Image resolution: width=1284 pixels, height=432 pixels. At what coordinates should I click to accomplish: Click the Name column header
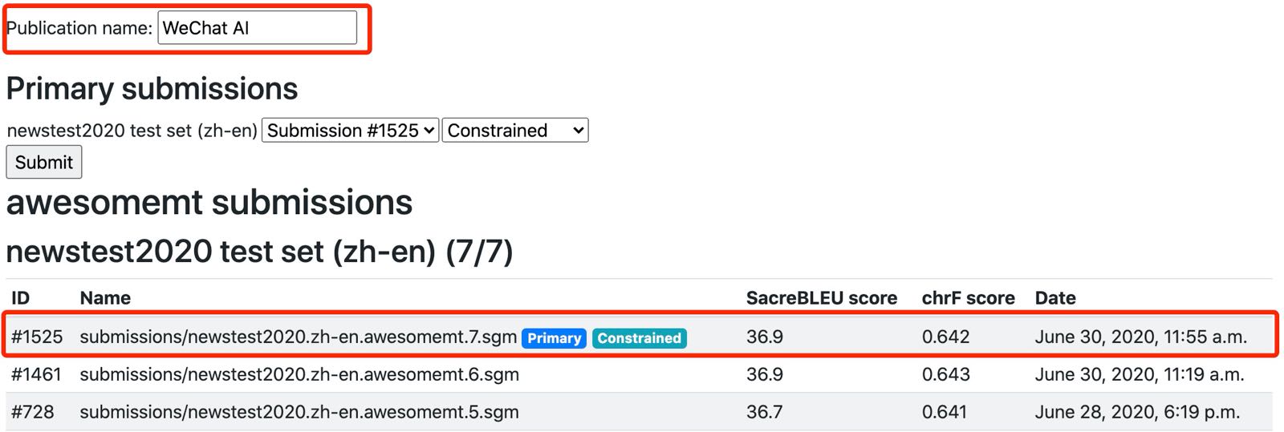point(105,298)
